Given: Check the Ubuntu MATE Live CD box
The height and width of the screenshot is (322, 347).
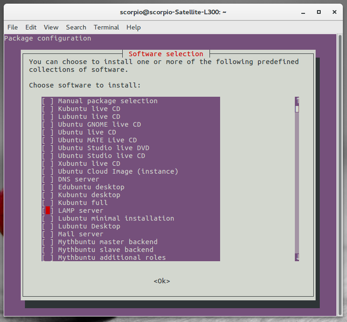Looking at the screenshot, I should coord(48,140).
